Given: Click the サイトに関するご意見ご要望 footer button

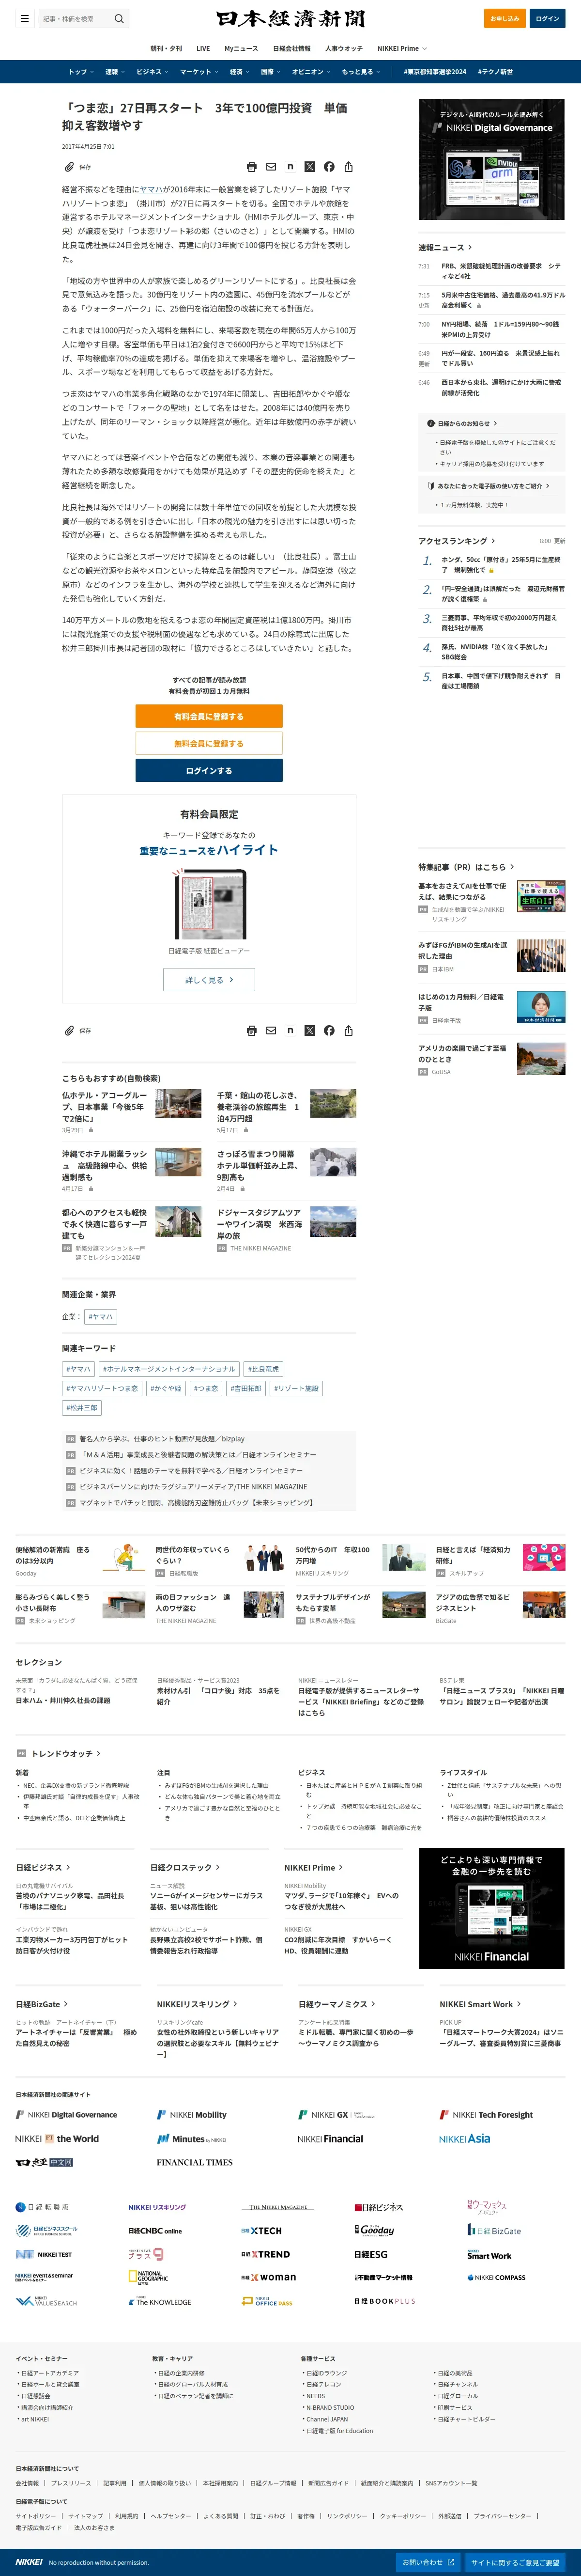Looking at the screenshot, I should click(x=515, y=2562).
